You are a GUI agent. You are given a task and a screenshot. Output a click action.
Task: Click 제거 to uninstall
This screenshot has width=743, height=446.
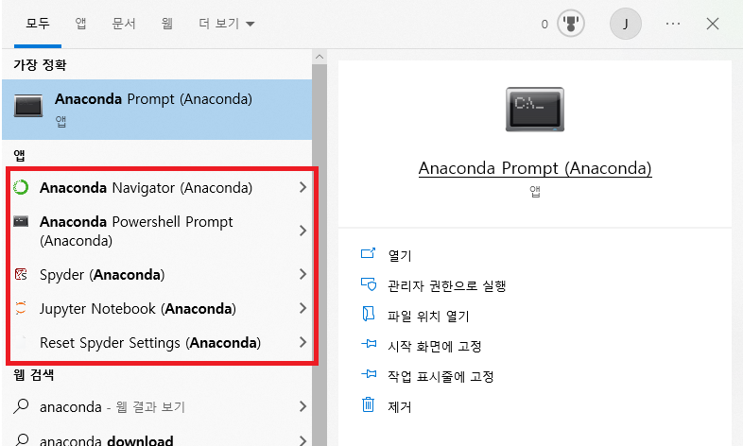pyautogui.click(x=400, y=406)
